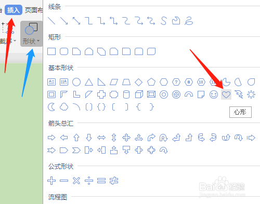This screenshot has height=204, width=260.
Task: Select the cross plus basic shape
Action: pos(101,94)
